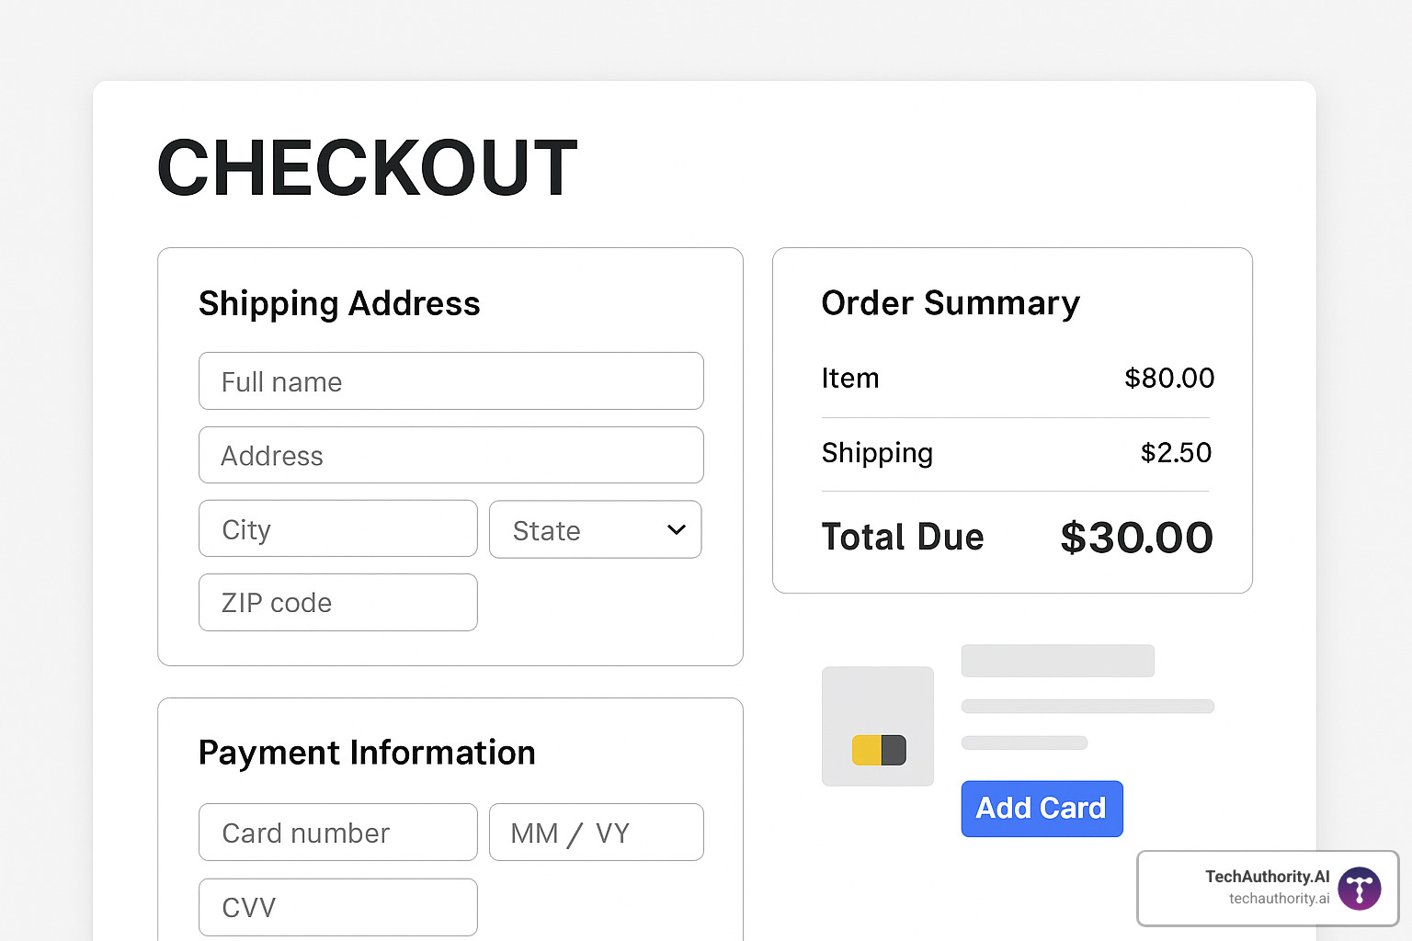The width and height of the screenshot is (1412, 941).
Task: Click the Shipping Address section heading
Action: [x=339, y=303]
